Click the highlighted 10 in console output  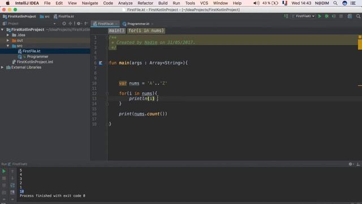[x=21, y=192]
